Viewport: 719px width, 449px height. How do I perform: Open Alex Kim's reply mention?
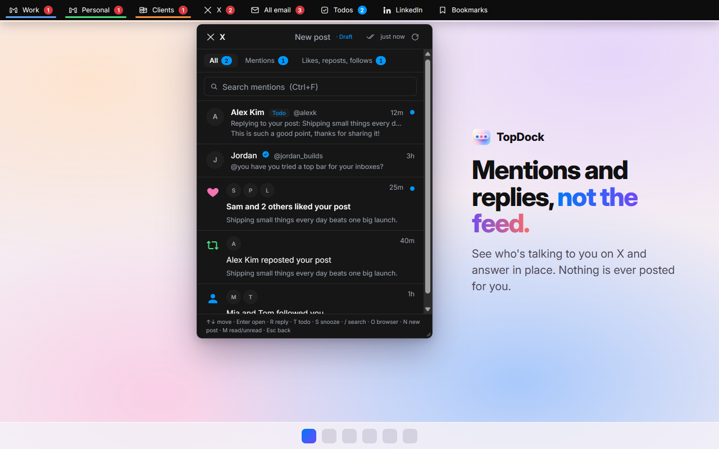click(310, 122)
